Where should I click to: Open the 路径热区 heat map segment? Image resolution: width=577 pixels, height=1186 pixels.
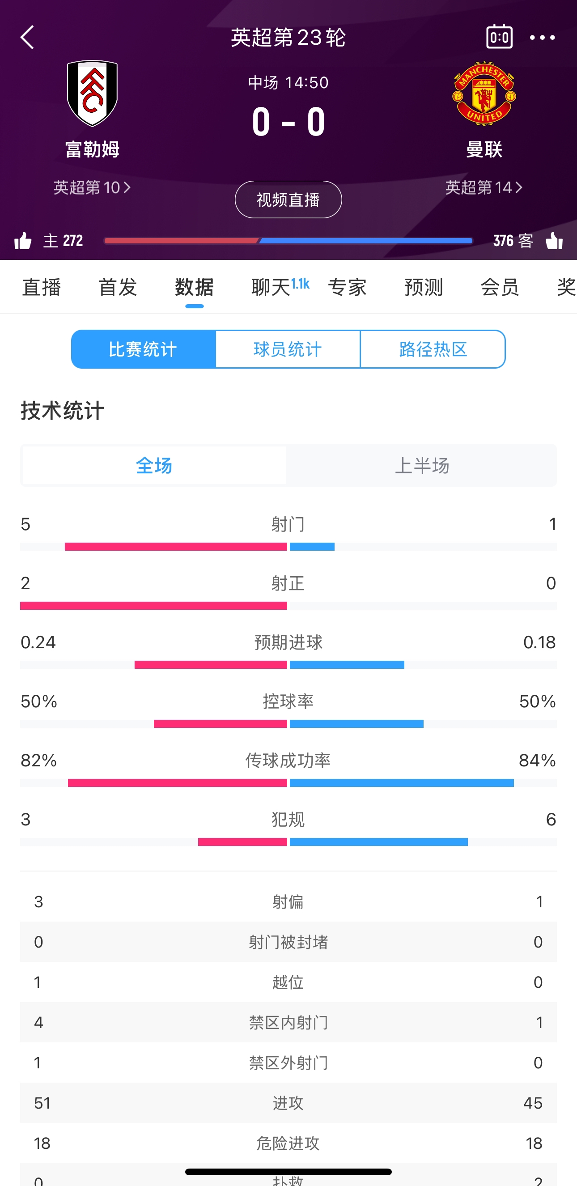click(x=433, y=349)
